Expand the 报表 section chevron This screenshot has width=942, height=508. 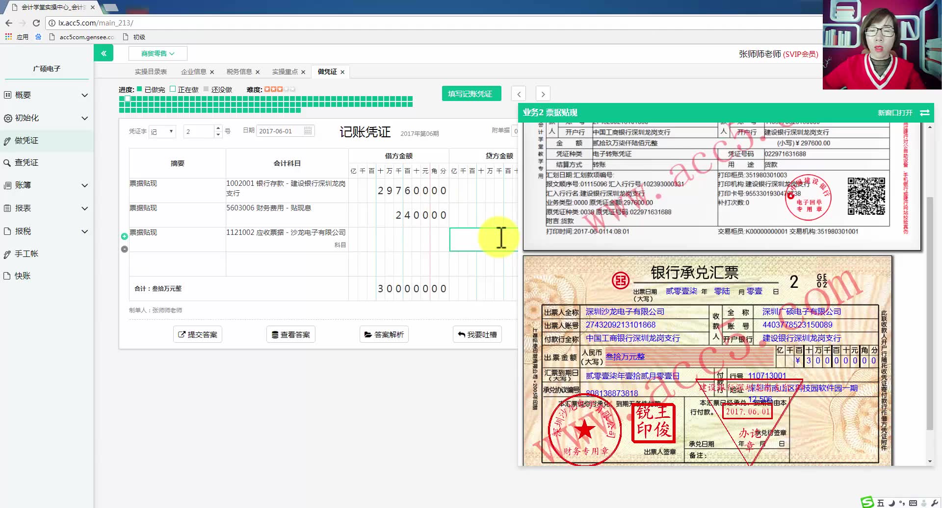tap(84, 208)
